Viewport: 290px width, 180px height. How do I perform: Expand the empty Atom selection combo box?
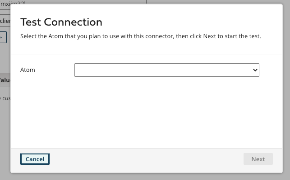point(166,70)
